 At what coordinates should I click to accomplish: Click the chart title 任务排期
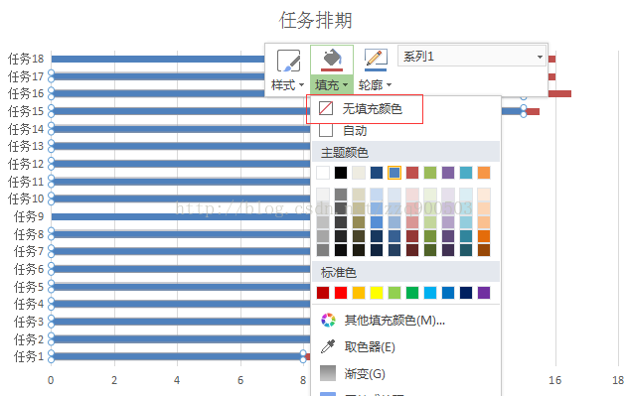[x=316, y=20]
